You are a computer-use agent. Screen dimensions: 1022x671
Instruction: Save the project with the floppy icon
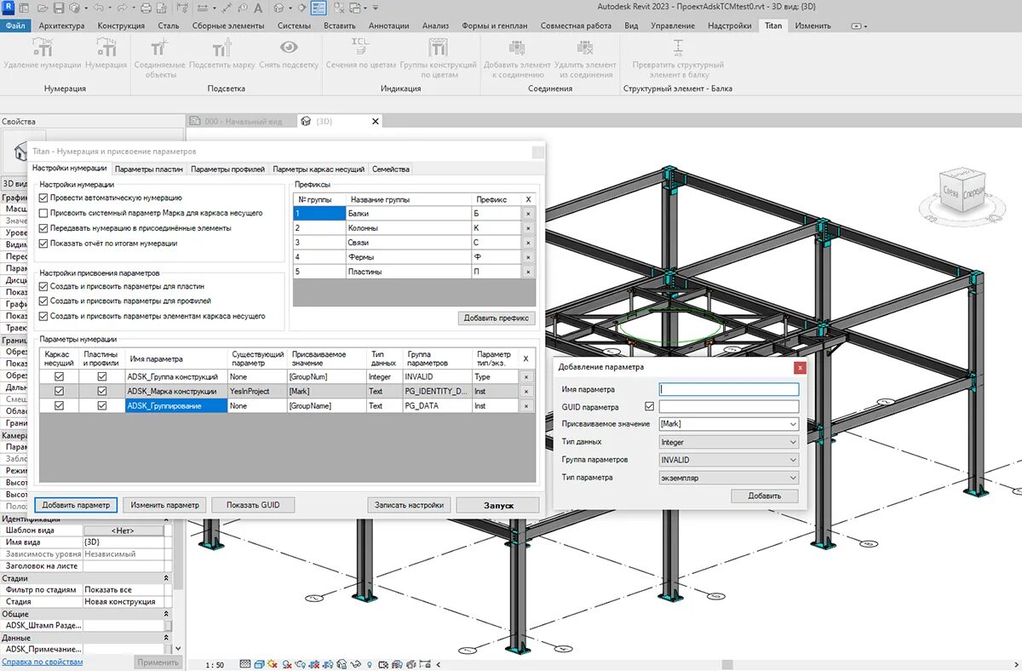click(58, 8)
